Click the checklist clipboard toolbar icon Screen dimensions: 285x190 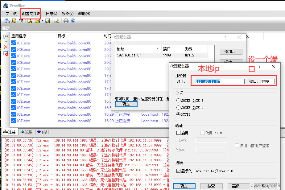(57, 21)
